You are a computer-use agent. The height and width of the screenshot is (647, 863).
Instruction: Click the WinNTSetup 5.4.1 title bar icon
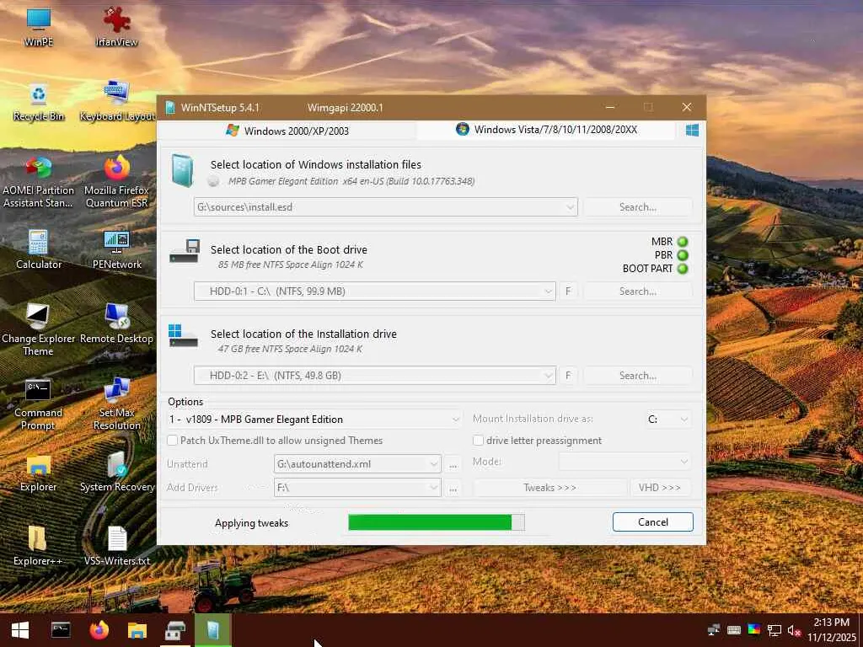(x=170, y=107)
